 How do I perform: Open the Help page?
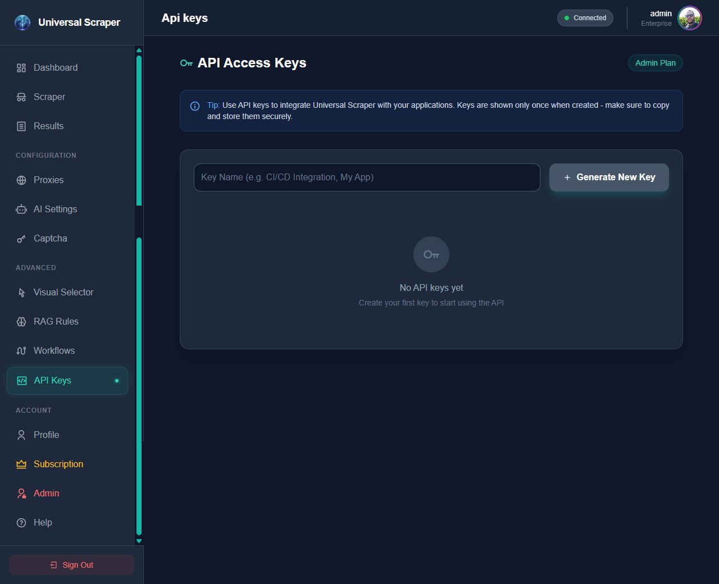[x=67, y=523]
